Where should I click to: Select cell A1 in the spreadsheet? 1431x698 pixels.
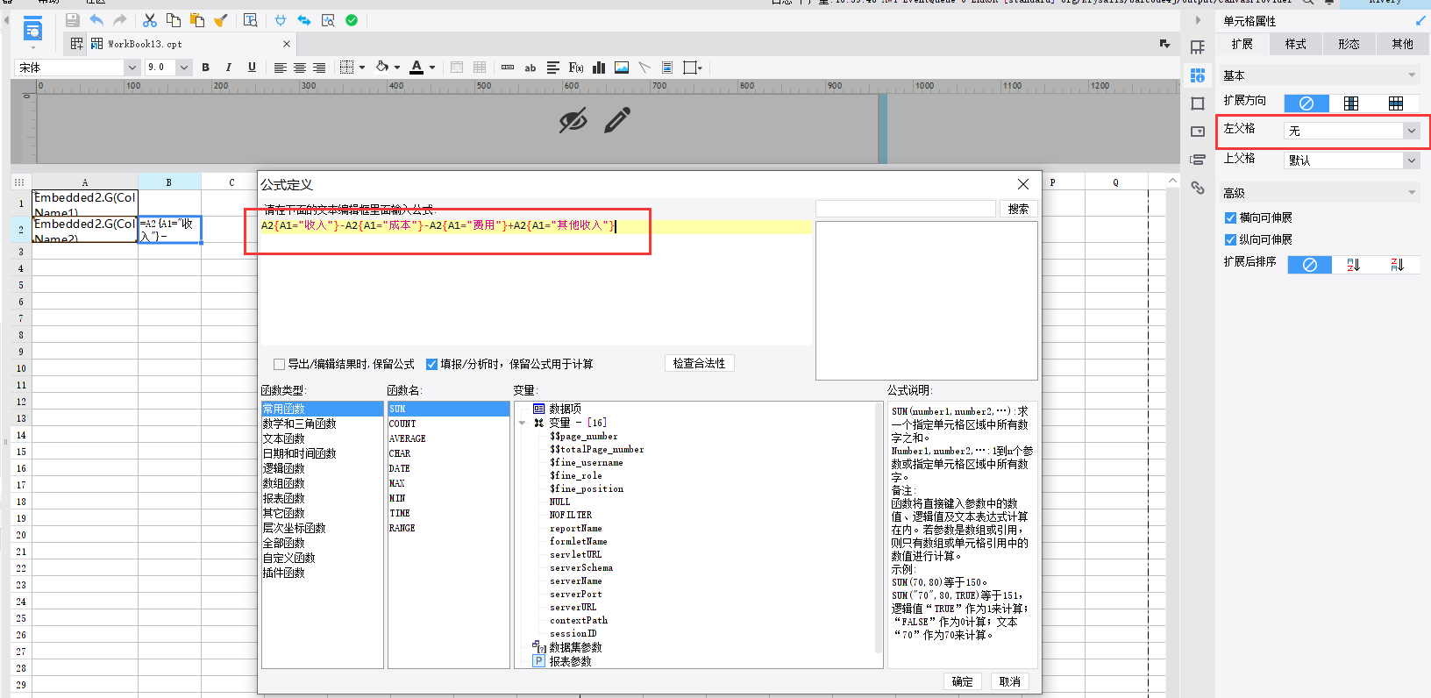click(x=85, y=203)
